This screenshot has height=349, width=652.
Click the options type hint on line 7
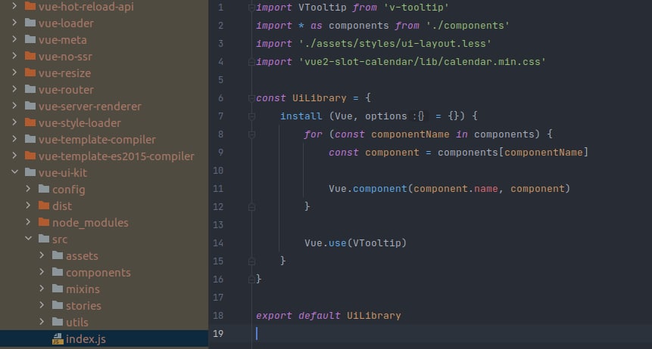[419, 116]
